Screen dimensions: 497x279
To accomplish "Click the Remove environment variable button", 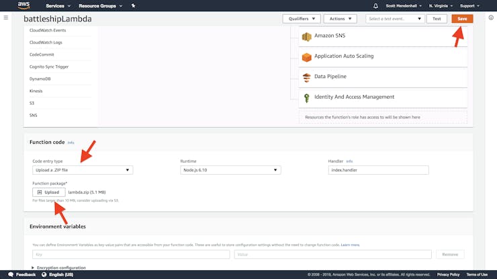I will click(x=450, y=254).
